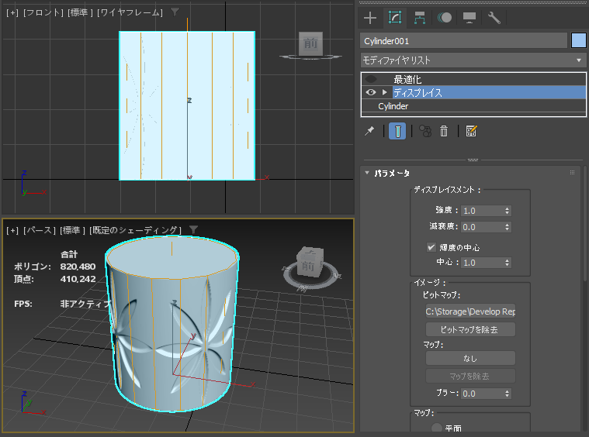The height and width of the screenshot is (437, 589).
Task: Open front viewport [標準] menu
Action: click(x=80, y=12)
